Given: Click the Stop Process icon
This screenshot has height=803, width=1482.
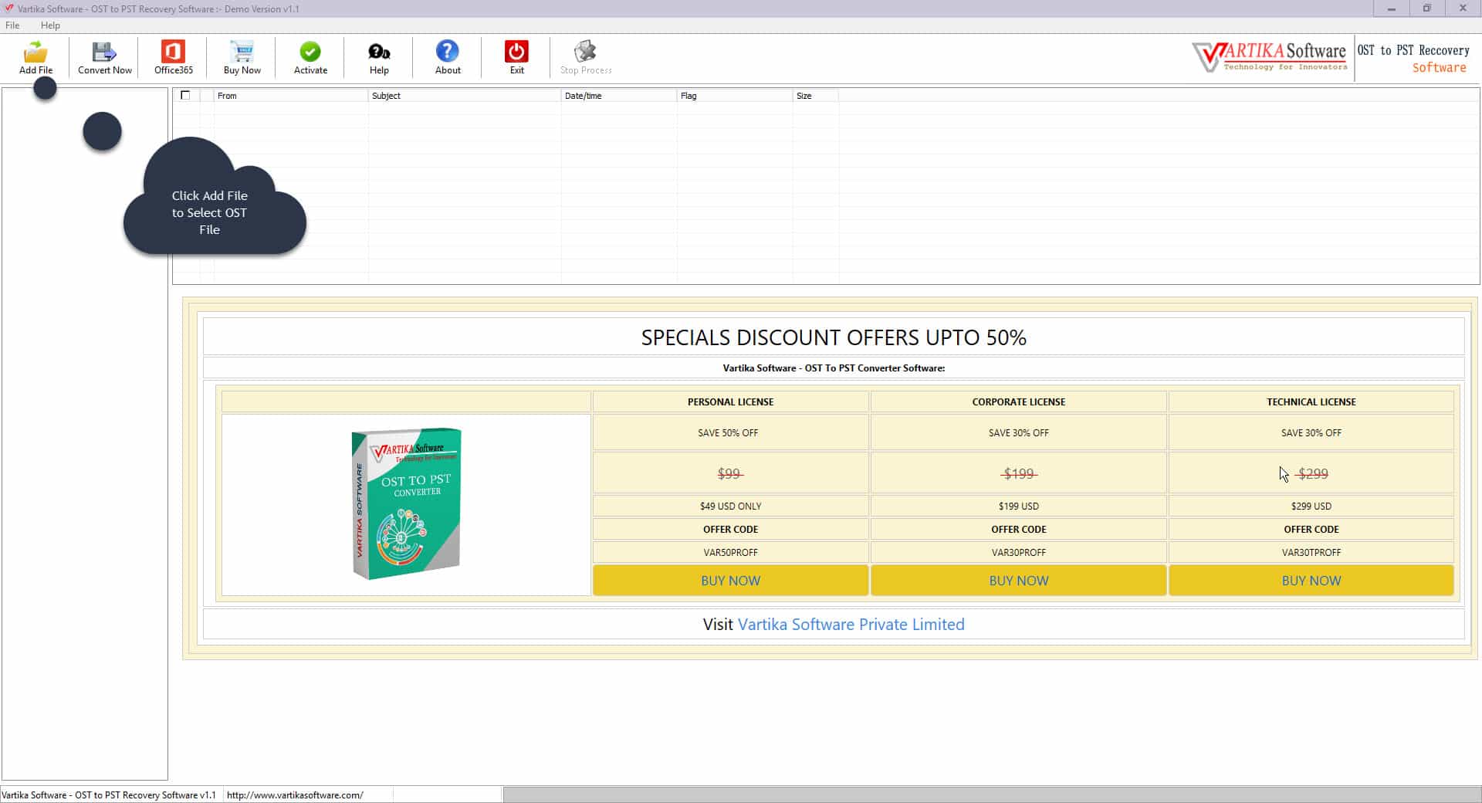Looking at the screenshot, I should [585, 52].
